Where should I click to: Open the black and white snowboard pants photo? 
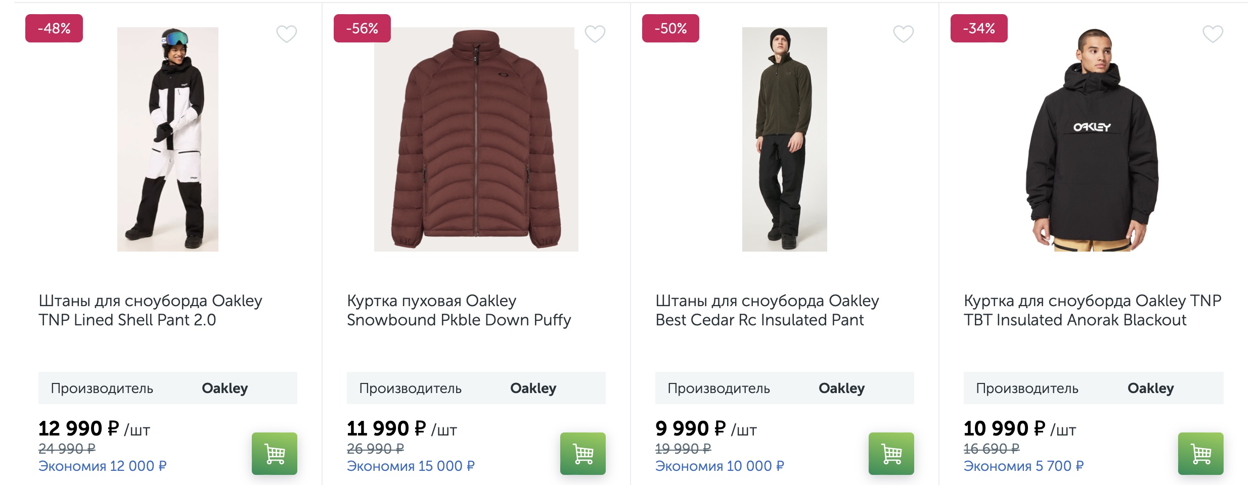click(x=168, y=139)
